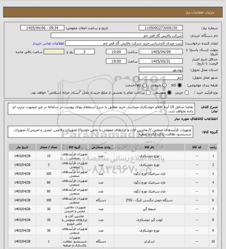Image resolution: width=226 pixels, height=249 pixels.
Task: Click the remaining days field showing 3
Action: [85, 52]
